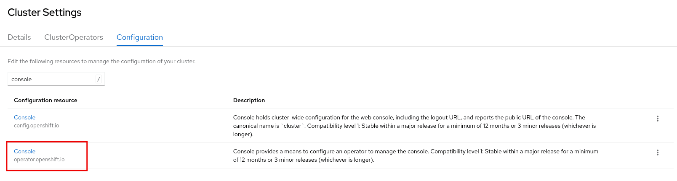Click the operator.openshift.io API group label

[x=39, y=160]
